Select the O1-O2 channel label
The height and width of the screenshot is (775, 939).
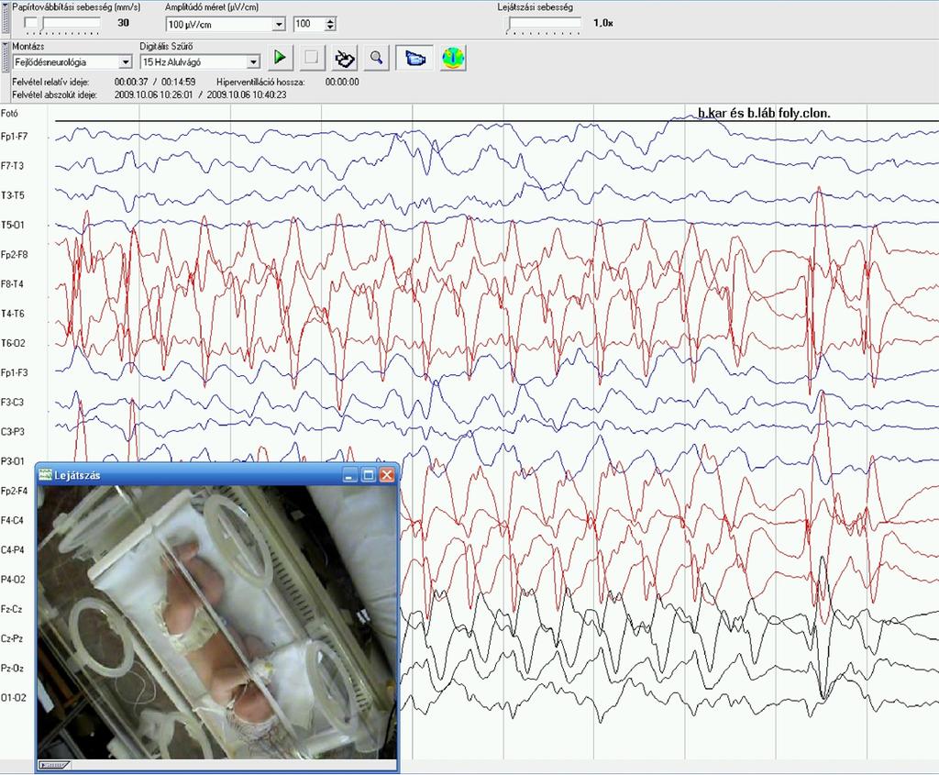click(13, 698)
